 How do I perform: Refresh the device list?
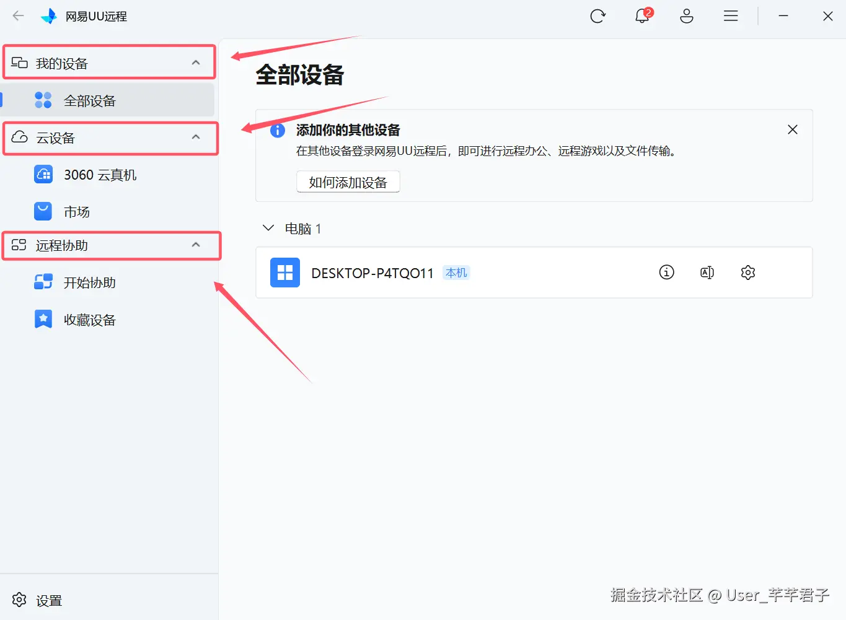click(597, 16)
